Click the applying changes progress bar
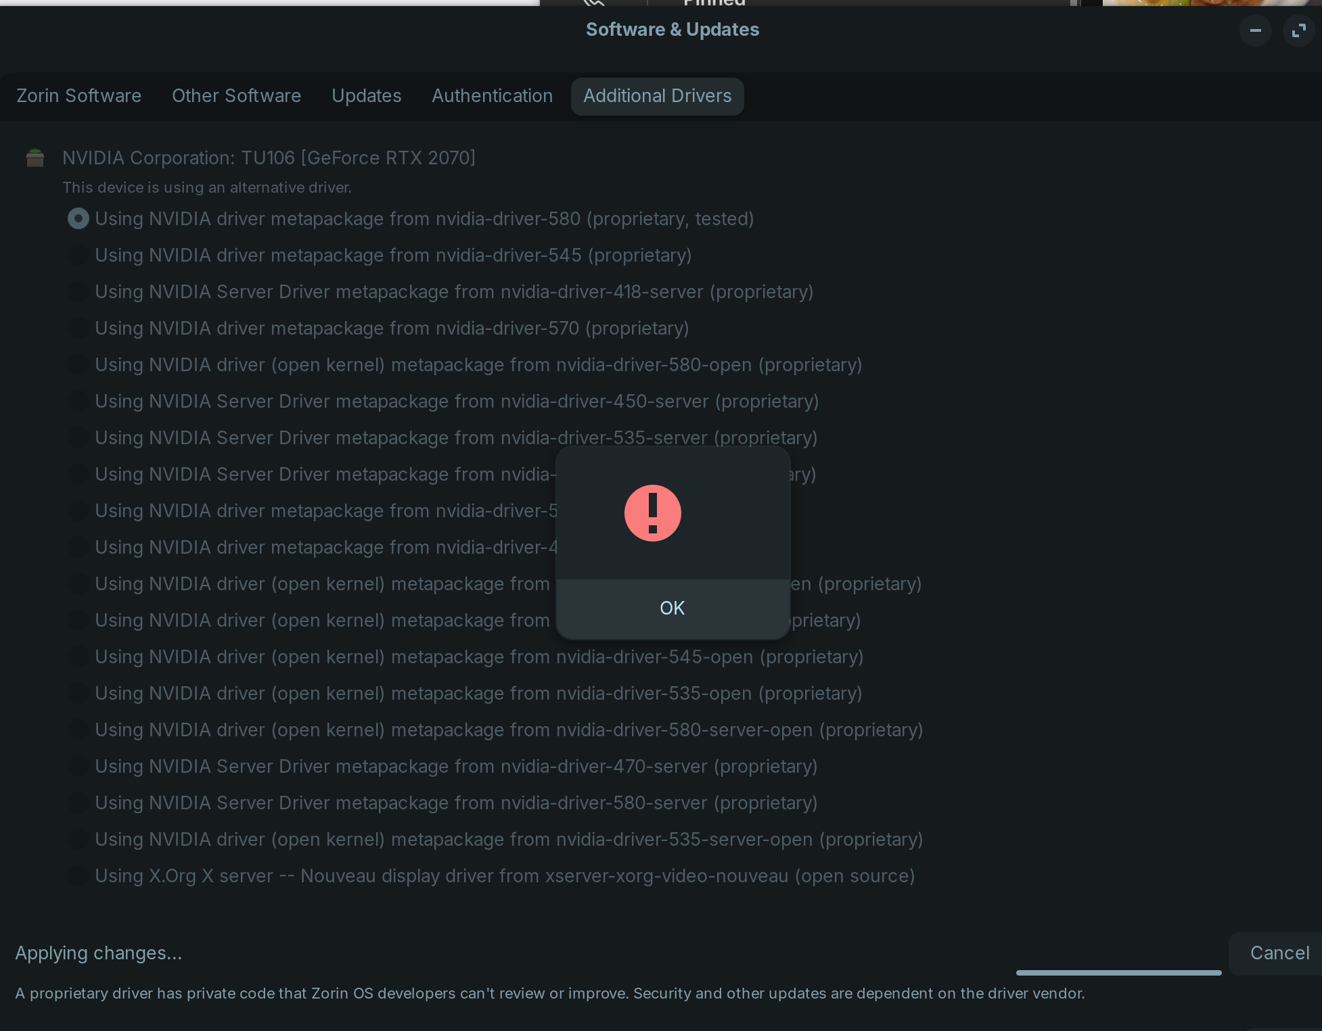The height and width of the screenshot is (1031, 1322). click(1118, 973)
